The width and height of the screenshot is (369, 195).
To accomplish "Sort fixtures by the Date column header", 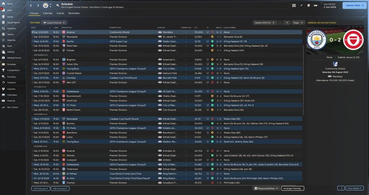I will click(x=34, y=28).
